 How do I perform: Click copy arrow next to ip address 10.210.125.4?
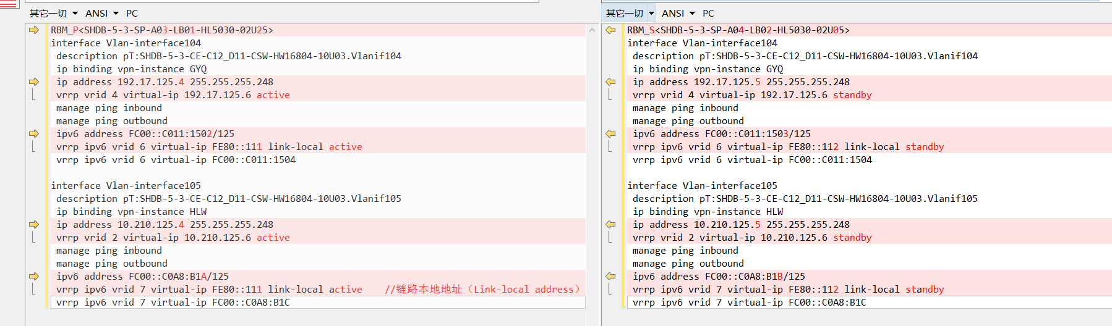tap(33, 225)
